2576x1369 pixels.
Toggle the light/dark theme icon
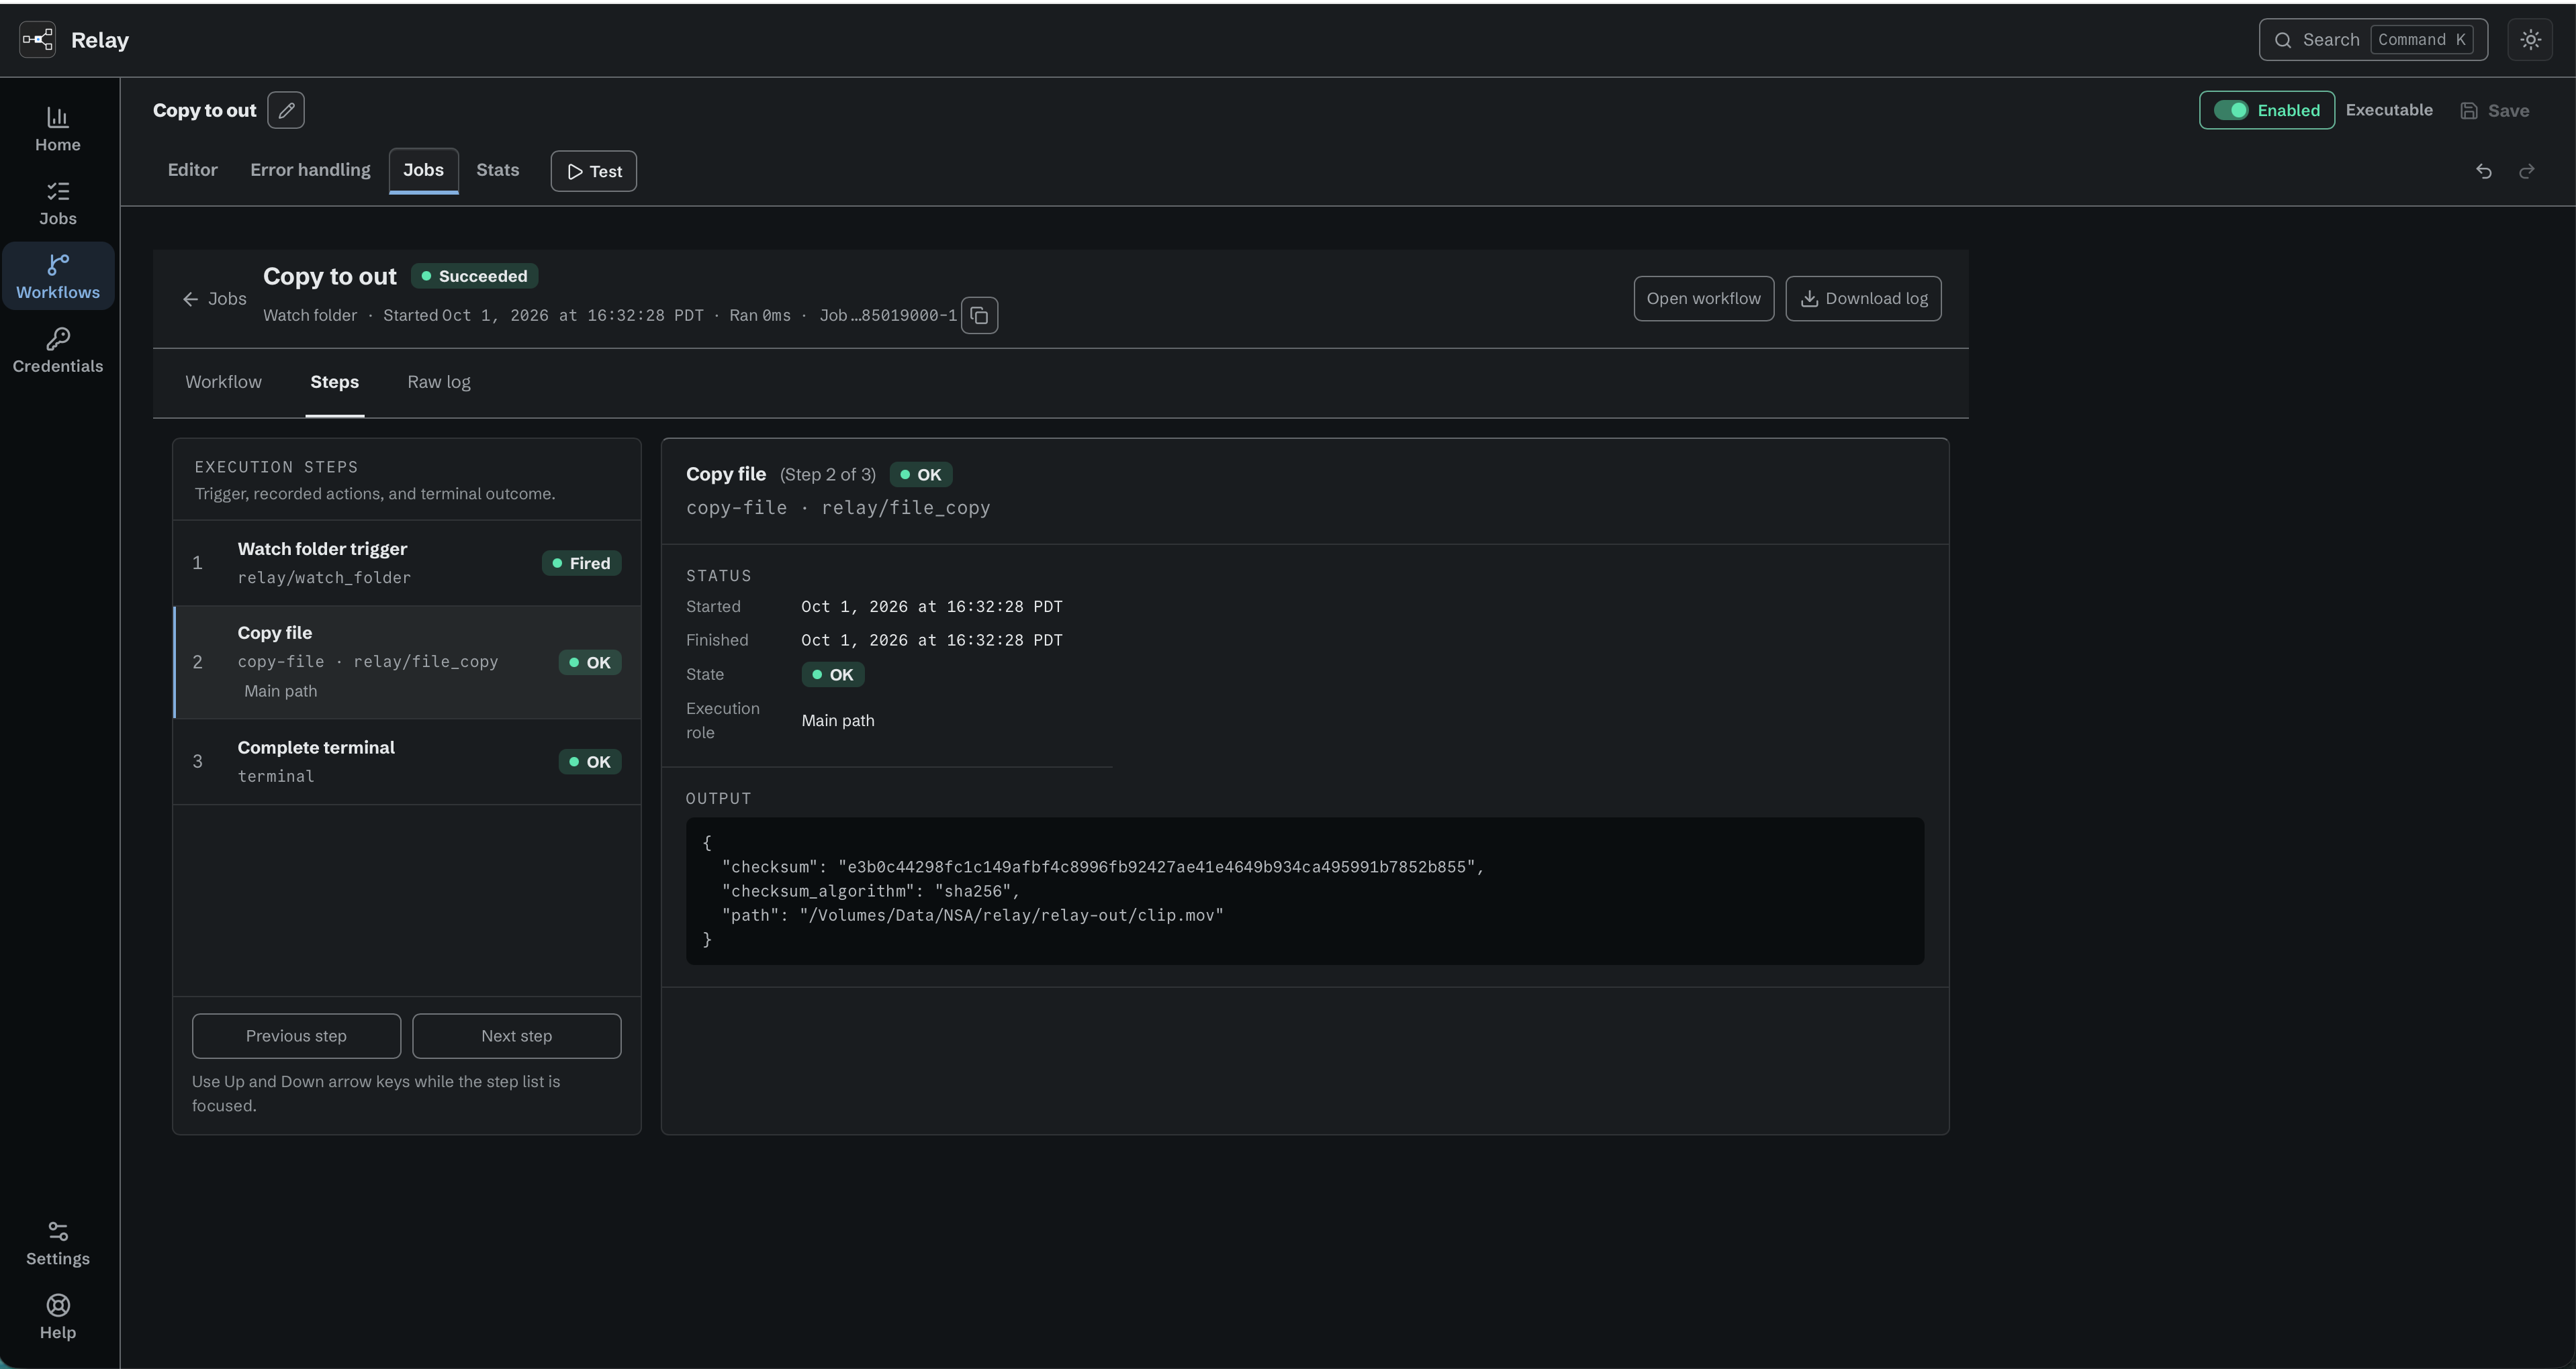[x=2530, y=40]
